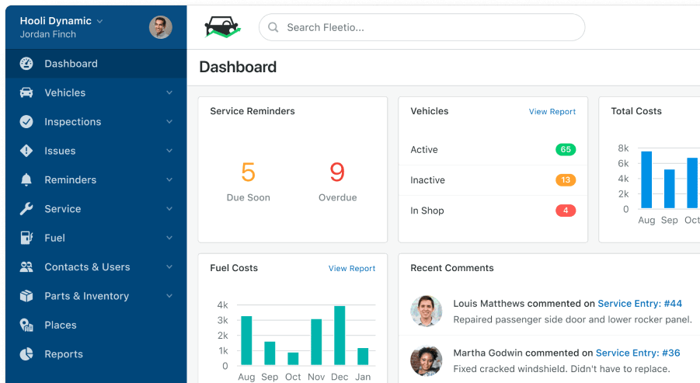This screenshot has width=700, height=383.
Task: Click the Parts & Inventory box icon
Action: 26,296
